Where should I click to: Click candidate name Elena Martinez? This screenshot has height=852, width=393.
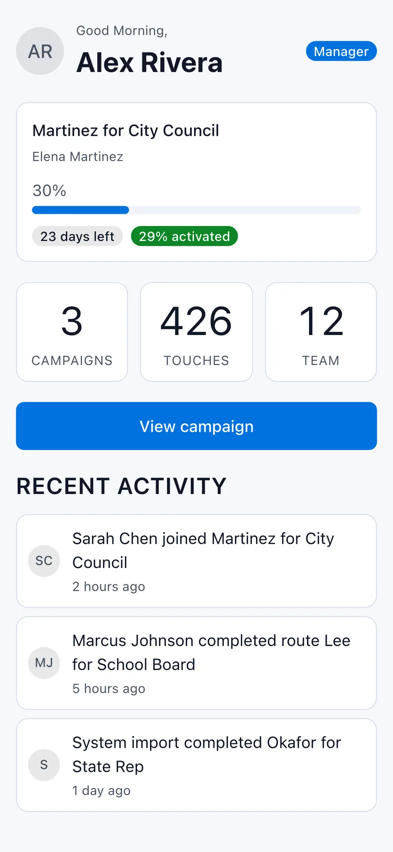click(78, 157)
